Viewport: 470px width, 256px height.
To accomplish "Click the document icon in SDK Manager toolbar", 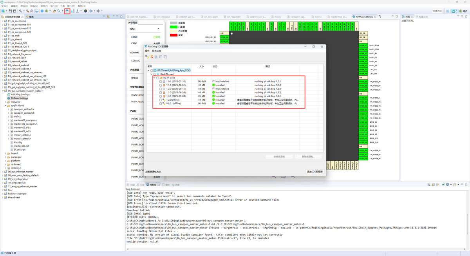I will point(156,57).
